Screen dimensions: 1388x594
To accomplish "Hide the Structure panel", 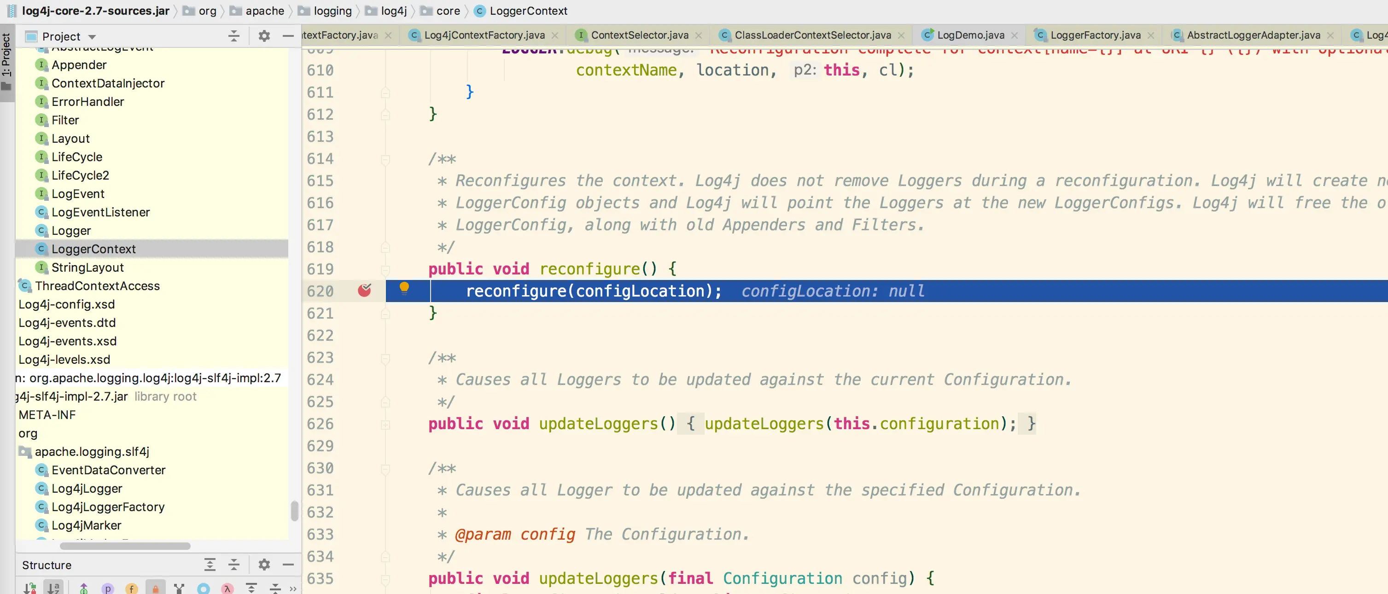I will pos(288,565).
